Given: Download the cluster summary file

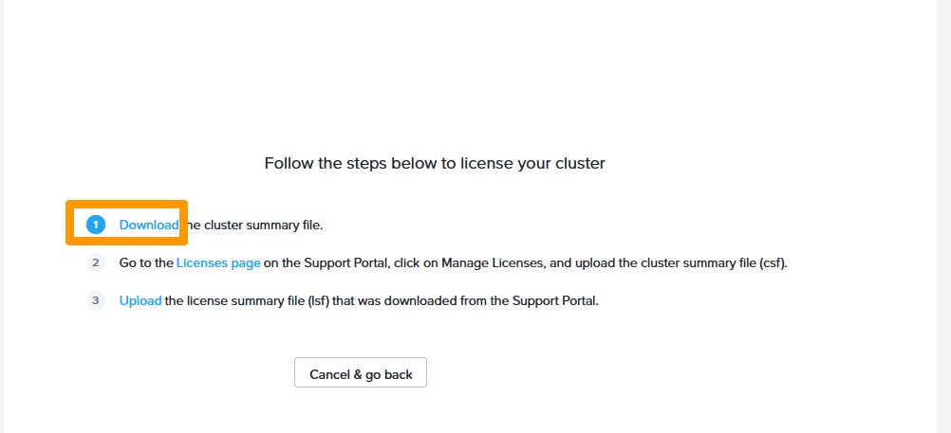Looking at the screenshot, I should (x=148, y=225).
